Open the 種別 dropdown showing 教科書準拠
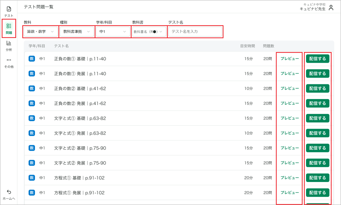Screen dimensions: 341x205 [x=77, y=32]
